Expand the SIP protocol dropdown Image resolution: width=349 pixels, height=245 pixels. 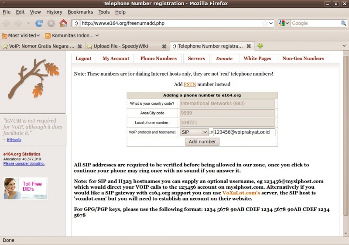click(x=194, y=132)
